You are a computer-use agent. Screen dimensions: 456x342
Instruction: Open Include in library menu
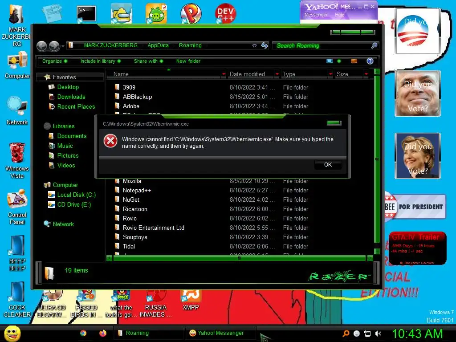[x=100, y=61]
